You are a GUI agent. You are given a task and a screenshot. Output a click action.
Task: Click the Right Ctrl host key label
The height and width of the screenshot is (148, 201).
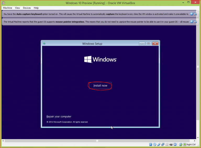click(x=191, y=144)
